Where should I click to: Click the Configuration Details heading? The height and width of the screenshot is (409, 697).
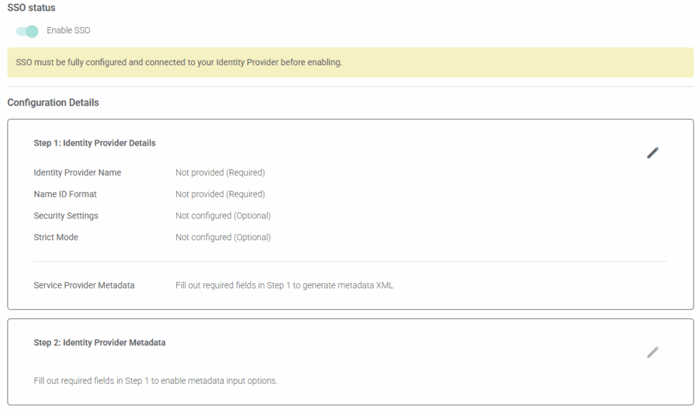tap(53, 103)
